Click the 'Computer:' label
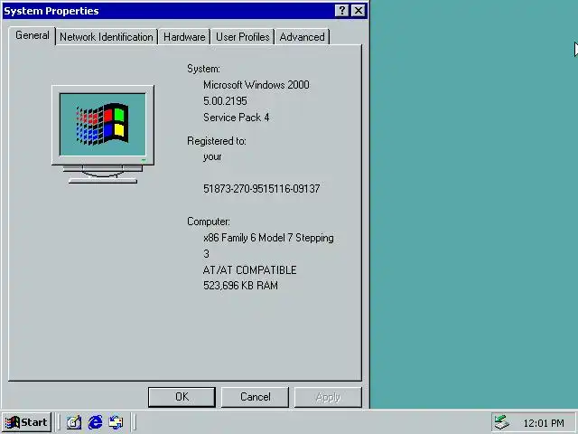 (x=209, y=222)
